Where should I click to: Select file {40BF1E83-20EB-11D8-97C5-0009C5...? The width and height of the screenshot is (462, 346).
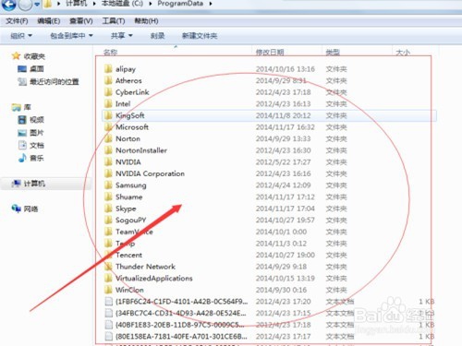point(180,325)
